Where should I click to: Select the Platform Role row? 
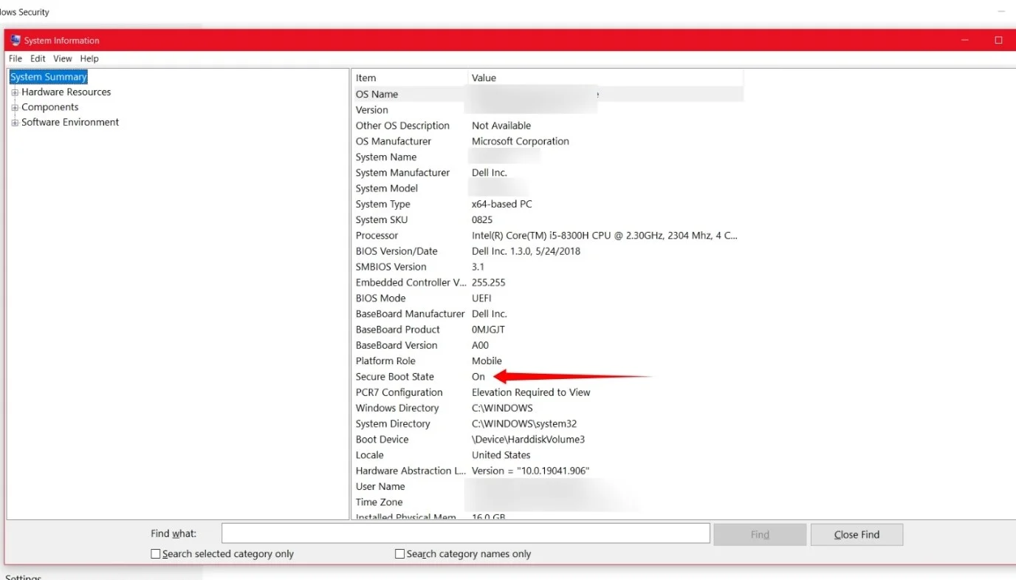pos(548,361)
